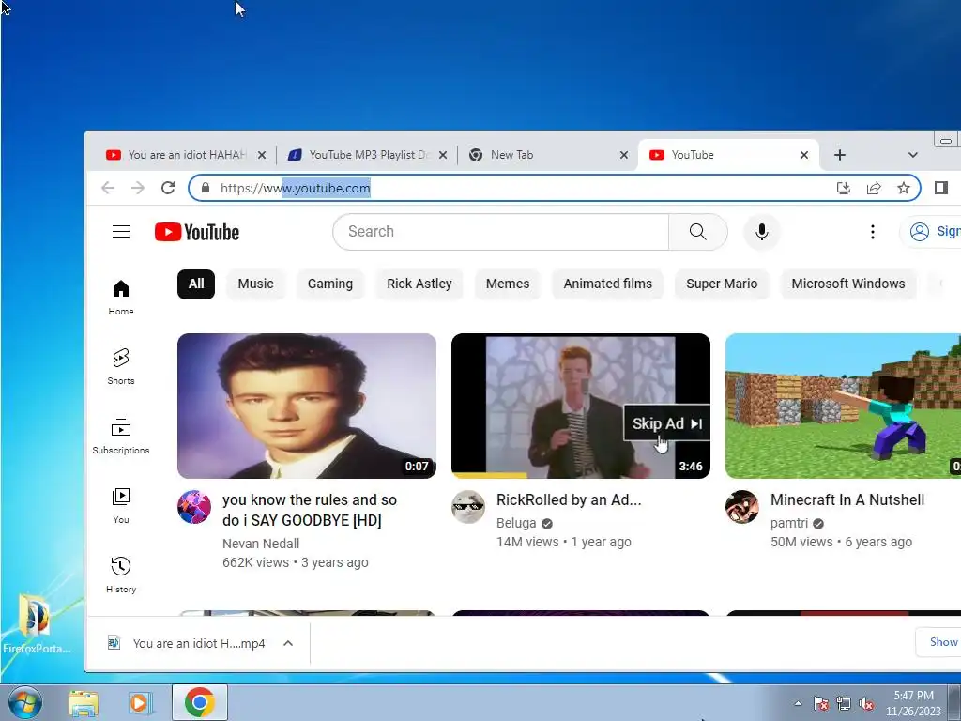Bookmark this tab with the star icon

tap(904, 188)
